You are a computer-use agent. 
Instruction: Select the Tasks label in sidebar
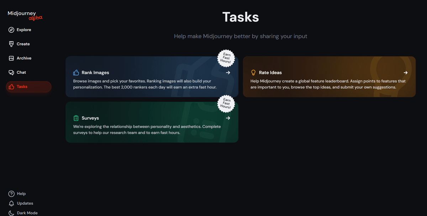pyautogui.click(x=22, y=87)
